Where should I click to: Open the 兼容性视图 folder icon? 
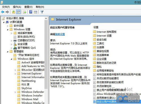(94, 51)
